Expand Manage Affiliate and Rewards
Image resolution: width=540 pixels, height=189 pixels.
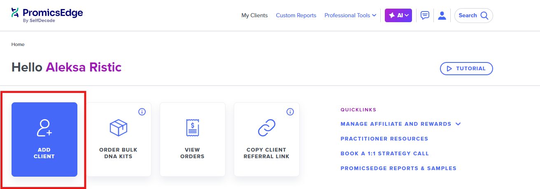[x=400, y=124]
